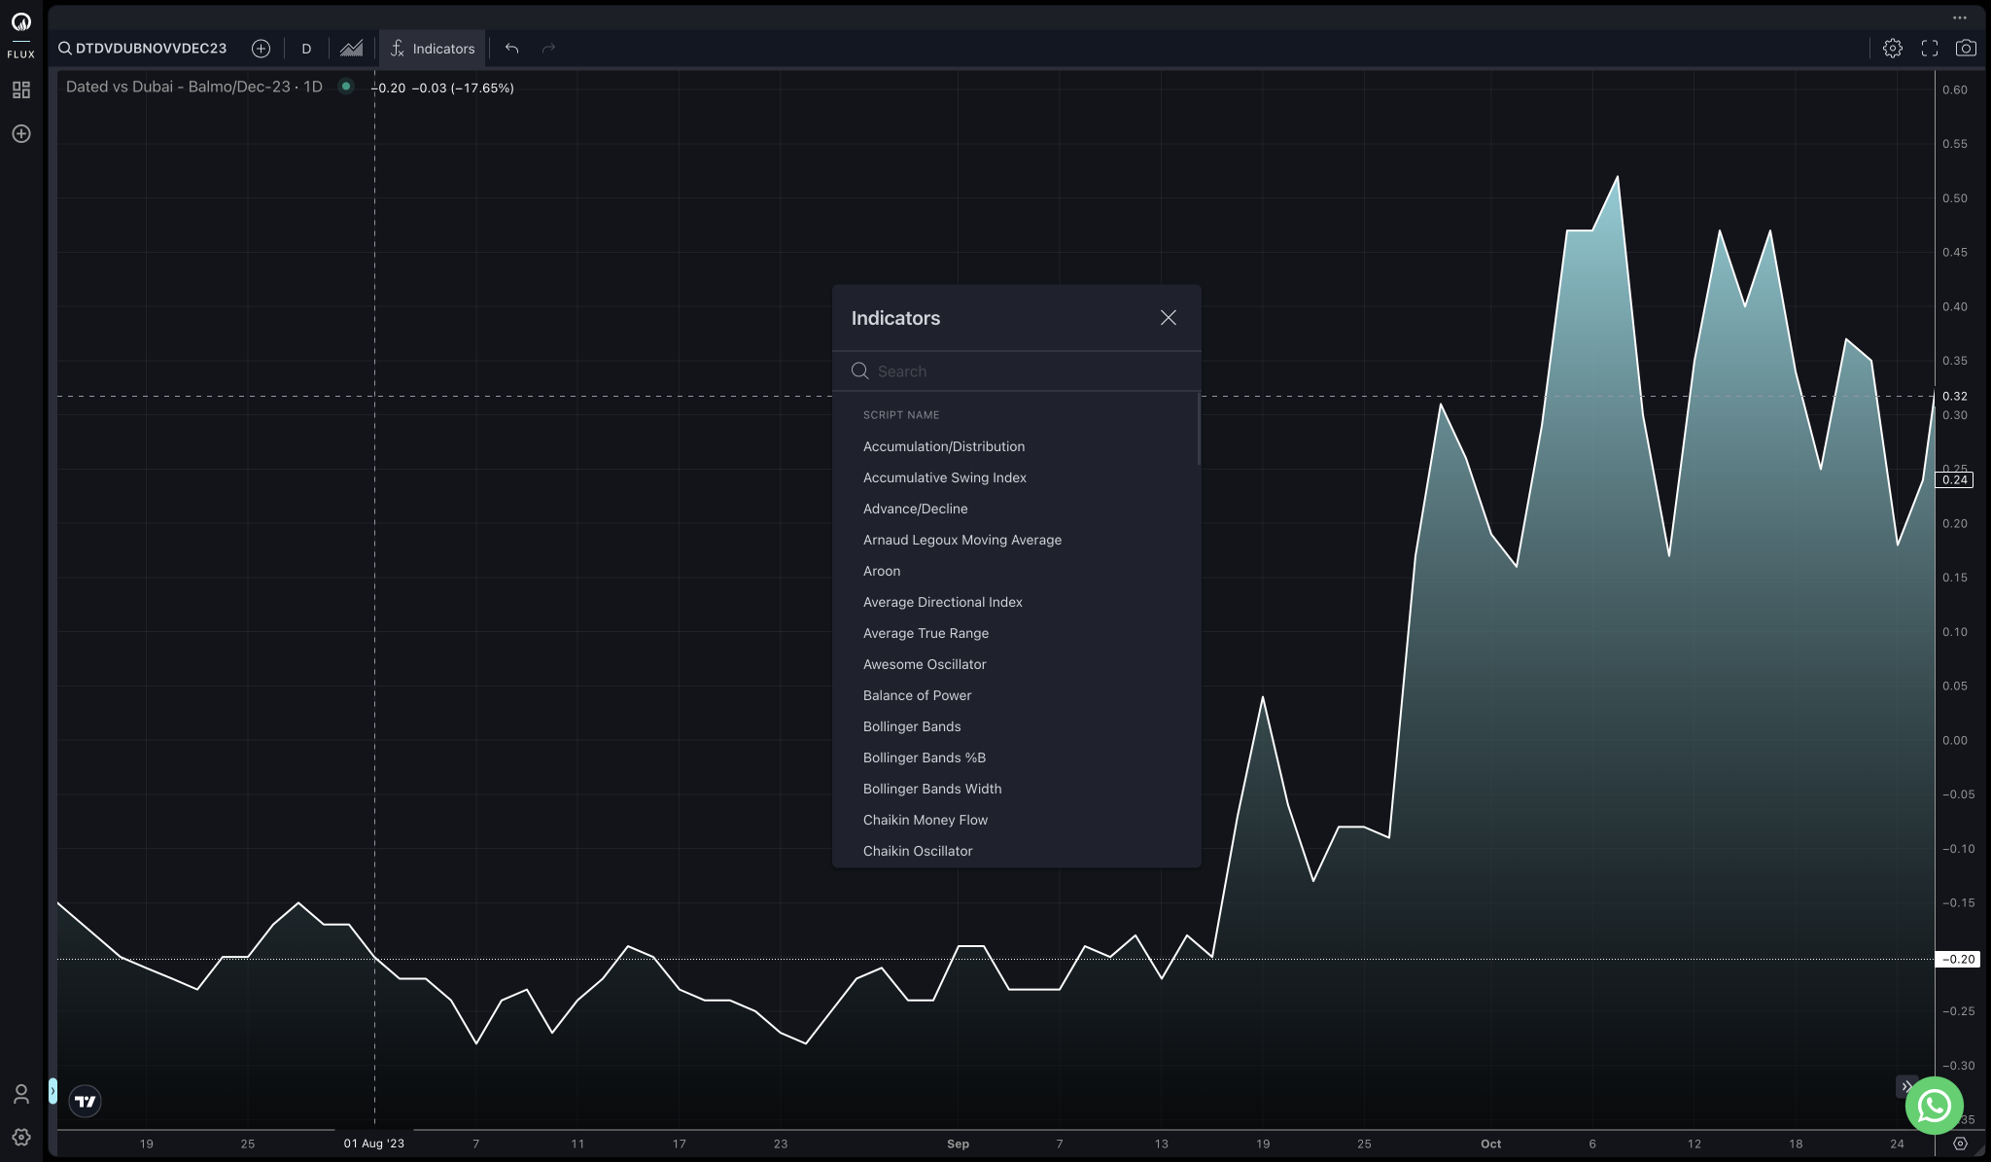Click the Indicators toolbar icon
Viewport: 1991px width, 1162px height.
(432, 49)
